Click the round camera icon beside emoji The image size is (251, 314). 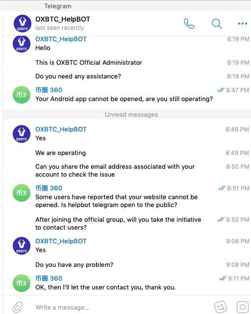click(243, 307)
